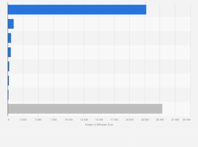198x147 pixels.
Task: Click the second blue bar from the top
Action: (11, 24)
